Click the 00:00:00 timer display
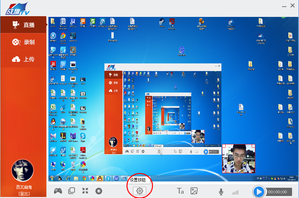 coord(278,192)
